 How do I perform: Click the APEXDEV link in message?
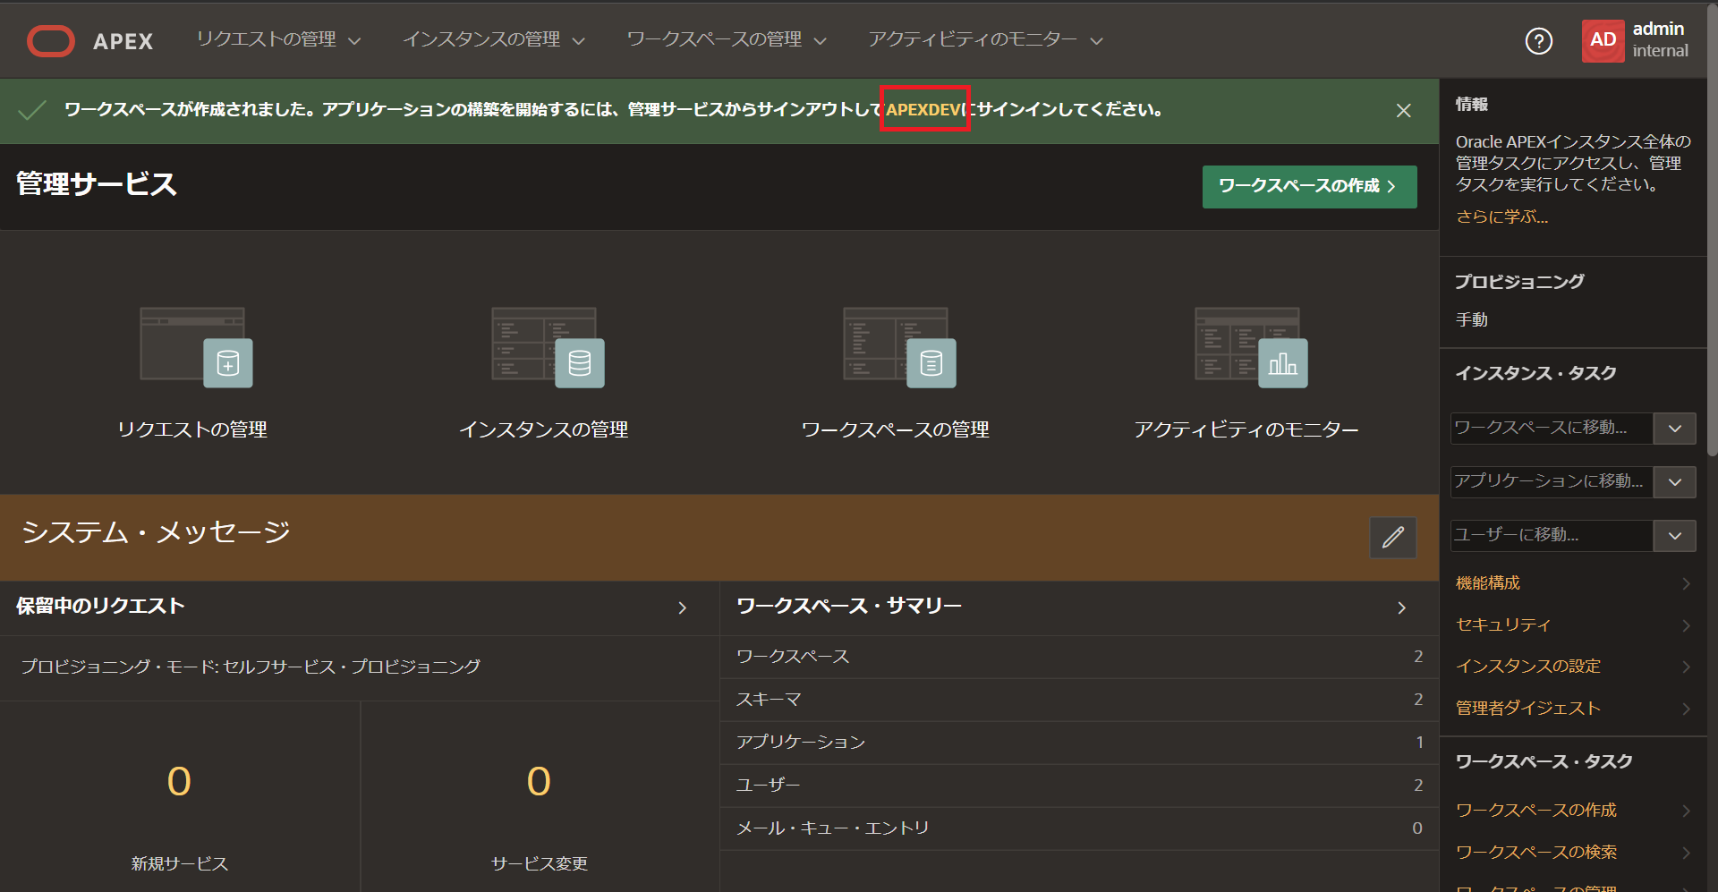coord(924,109)
